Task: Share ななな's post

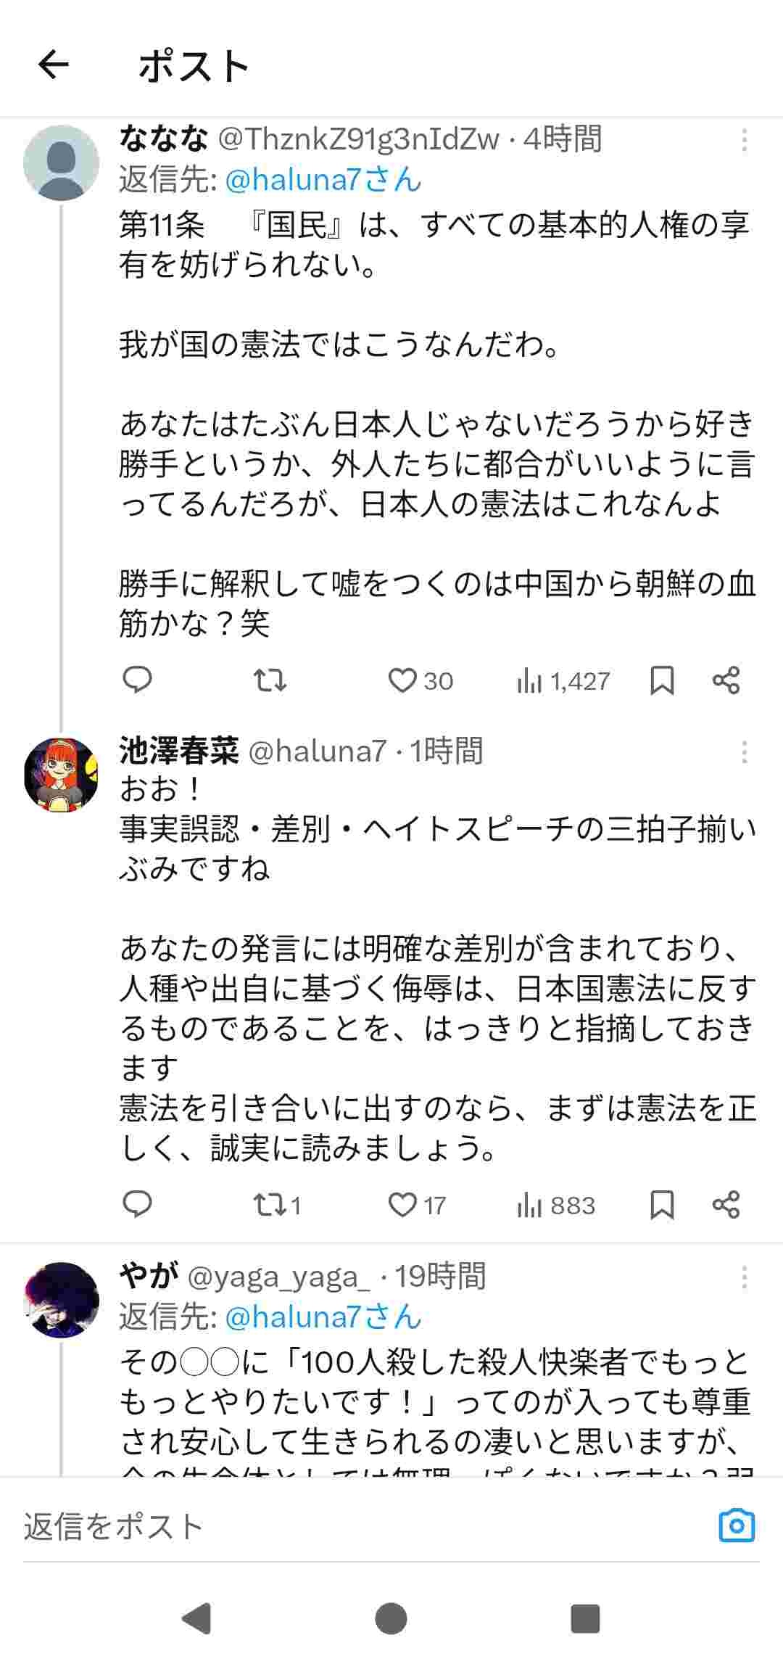Action: 726,680
